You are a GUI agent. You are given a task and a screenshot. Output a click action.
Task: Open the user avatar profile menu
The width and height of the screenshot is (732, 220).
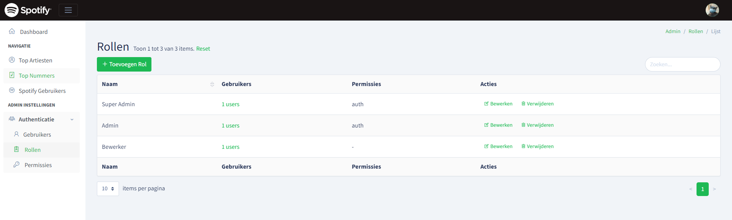point(712,10)
